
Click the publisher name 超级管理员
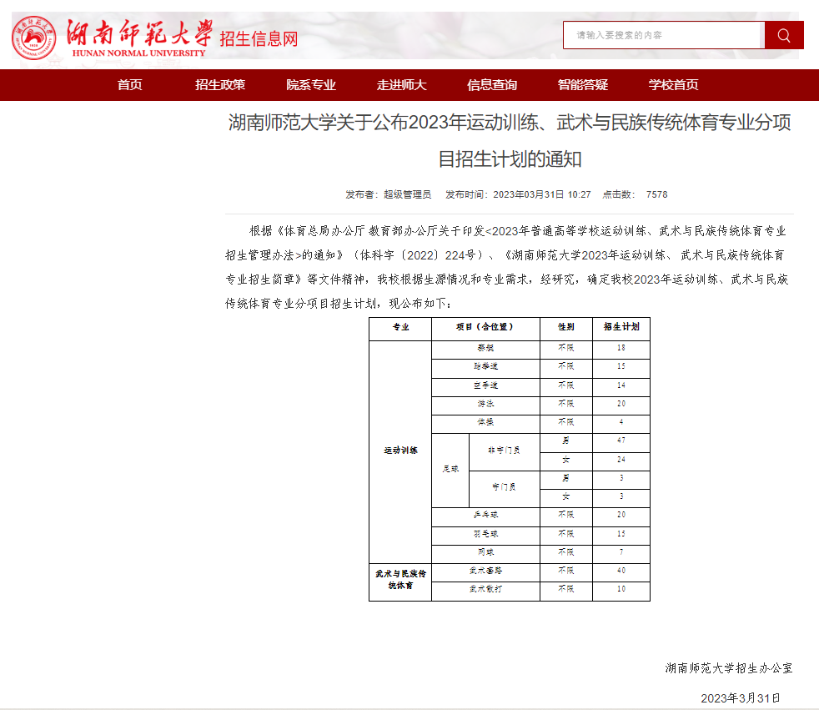click(x=407, y=194)
